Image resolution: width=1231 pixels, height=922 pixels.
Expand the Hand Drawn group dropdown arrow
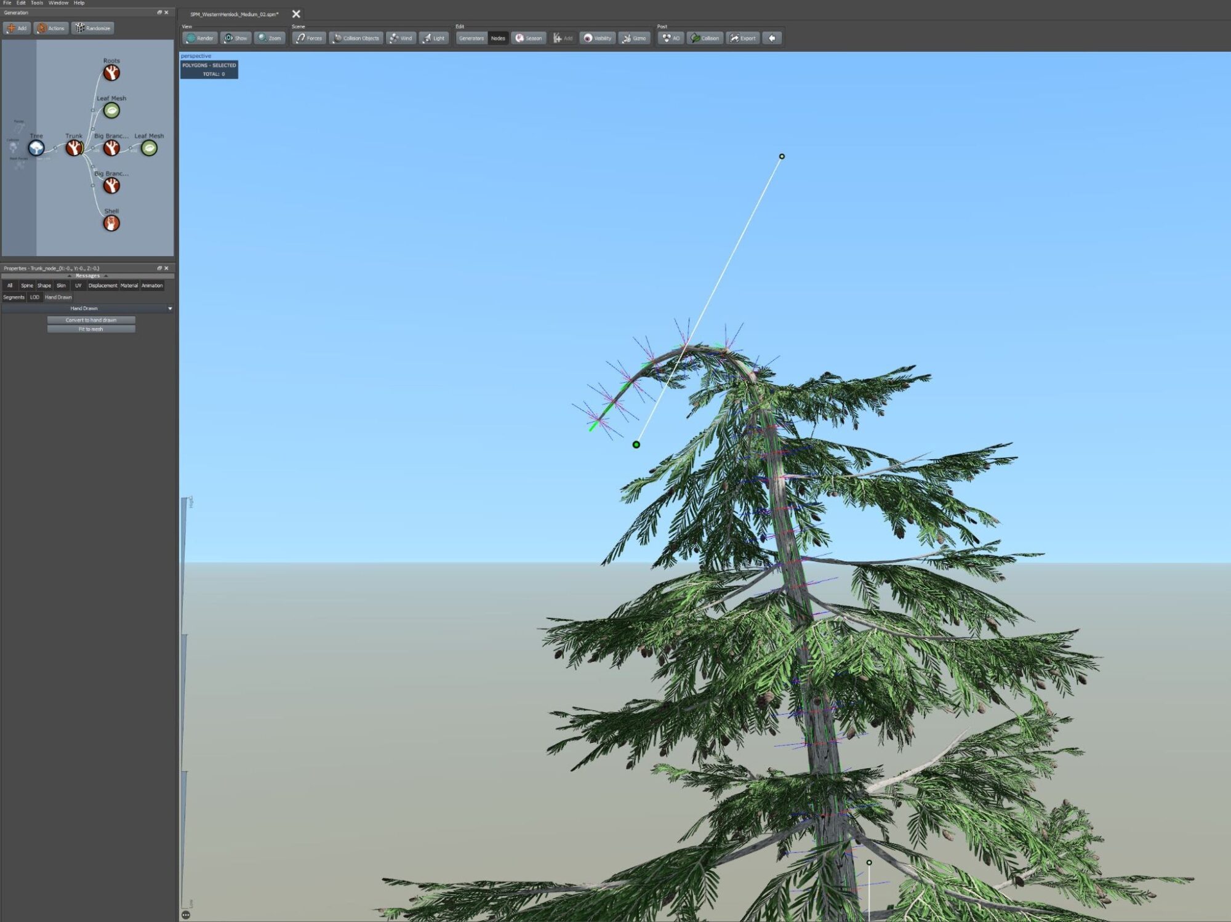click(170, 308)
